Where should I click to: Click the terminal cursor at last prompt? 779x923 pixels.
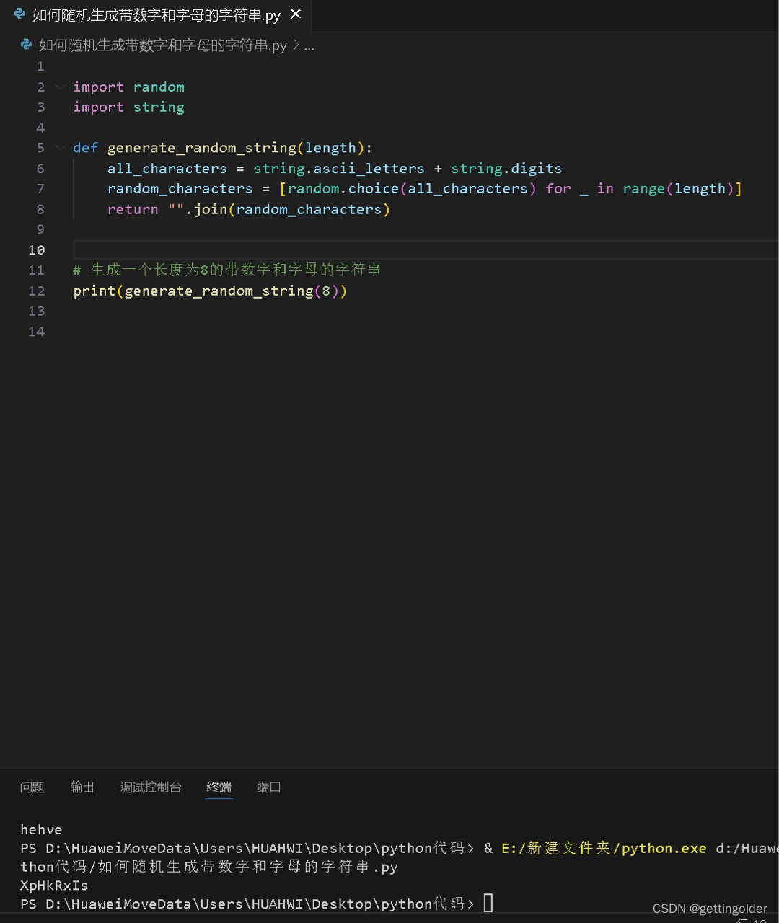488,903
